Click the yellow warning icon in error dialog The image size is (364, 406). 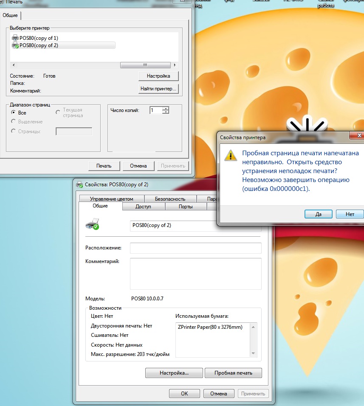click(230, 155)
